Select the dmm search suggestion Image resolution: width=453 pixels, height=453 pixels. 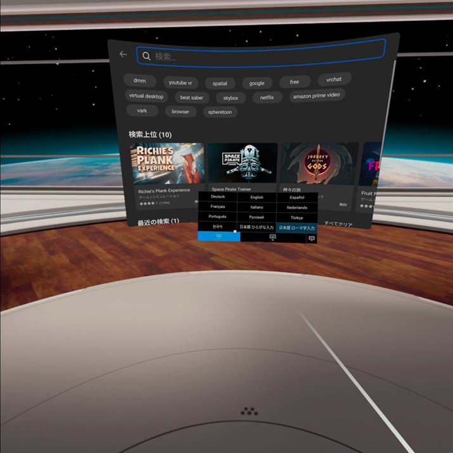pyautogui.click(x=140, y=80)
